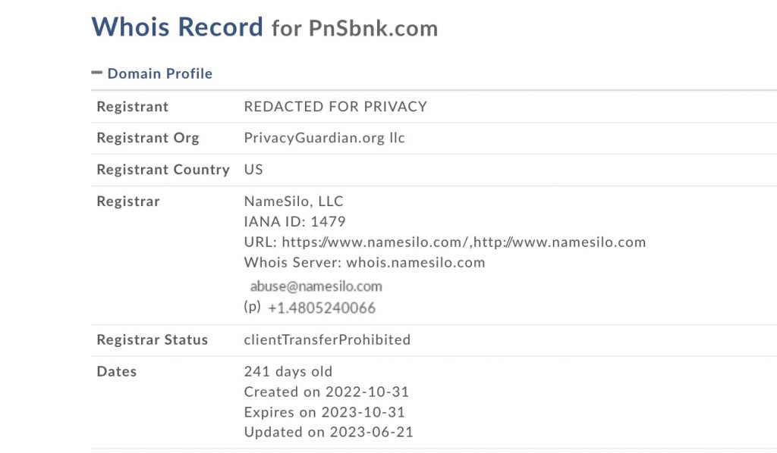Select the Expires on 2023-10-31 date
Screen dimensions: 777x453
pos(324,413)
